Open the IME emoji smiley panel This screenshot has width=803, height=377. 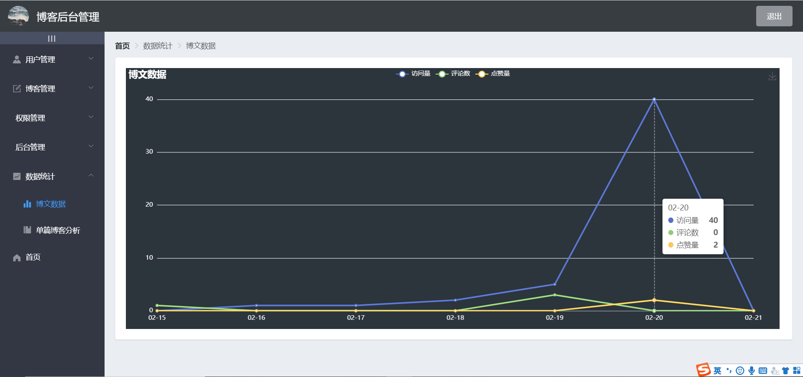point(740,371)
